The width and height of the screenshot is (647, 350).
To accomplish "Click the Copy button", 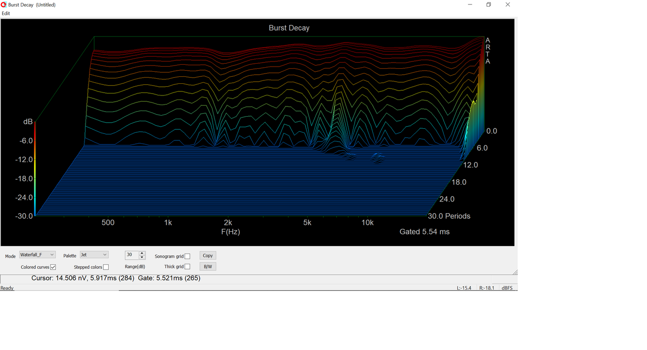I will pos(208,256).
